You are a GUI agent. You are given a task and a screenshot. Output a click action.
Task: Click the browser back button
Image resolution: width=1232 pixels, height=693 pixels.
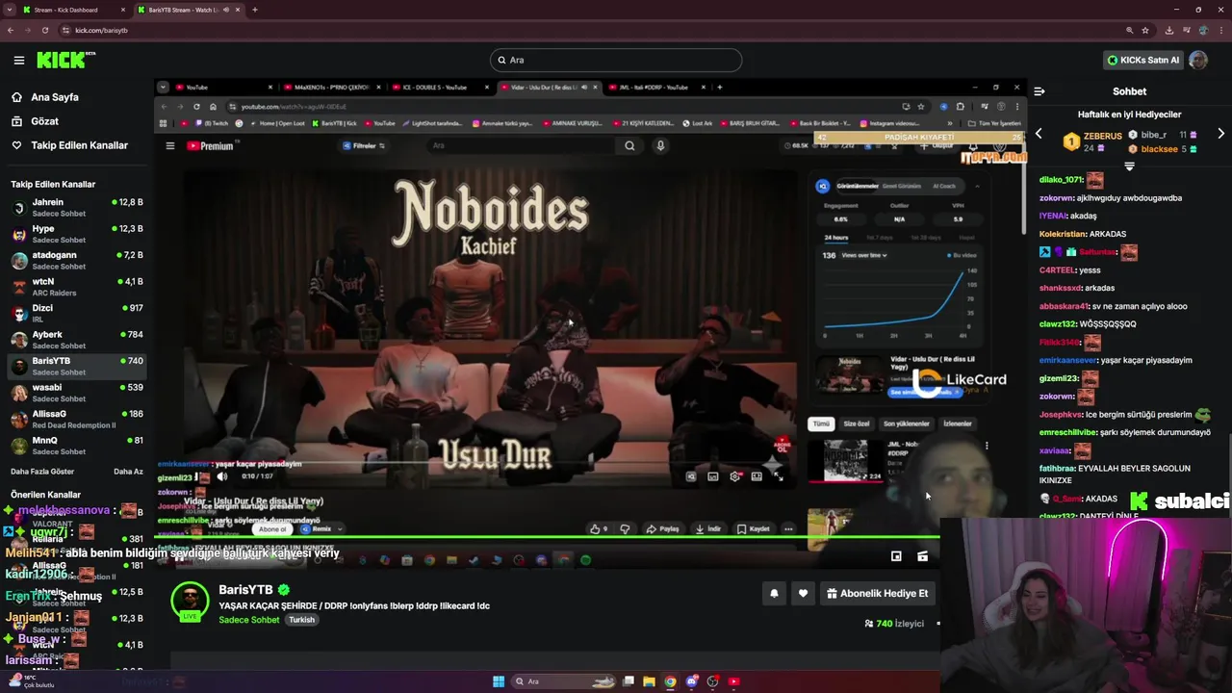pyautogui.click(x=11, y=30)
